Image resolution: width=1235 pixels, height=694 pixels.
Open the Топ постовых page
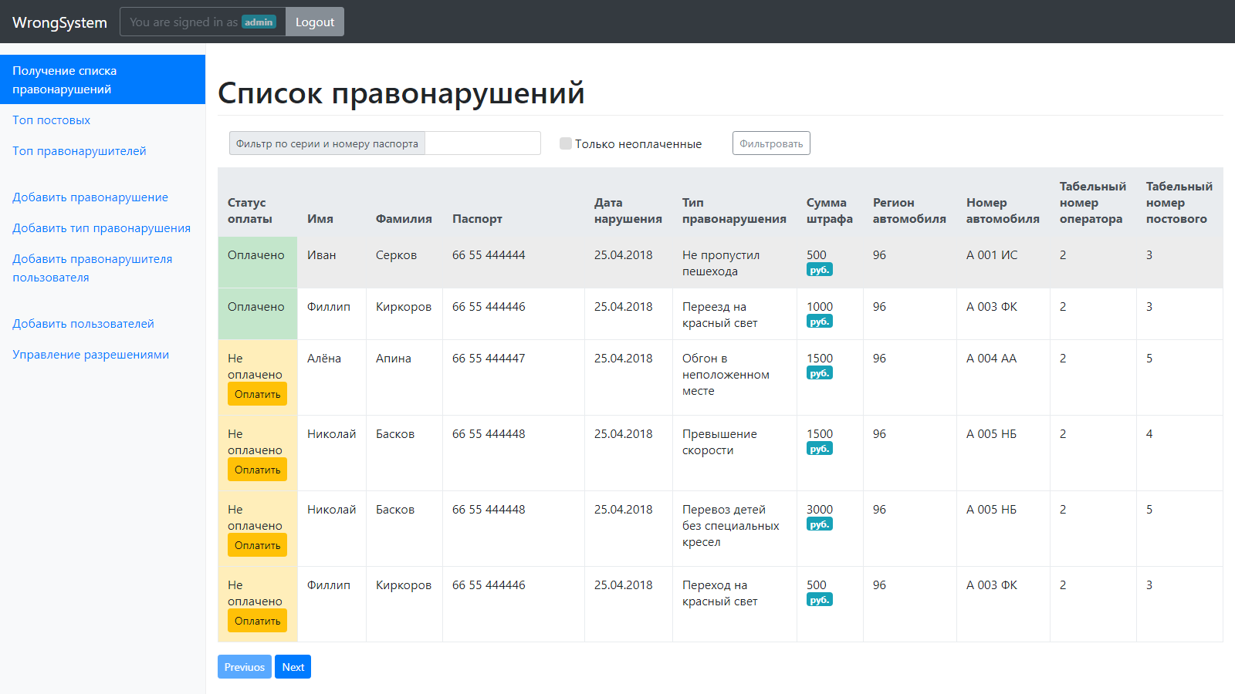pyautogui.click(x=51, y=120)
